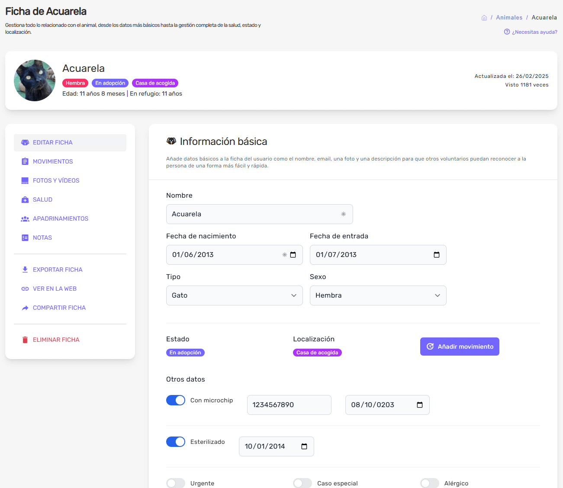Turn off the Esterilizado switch
This screenshot has width=563, height=488.
[x=176, y=442]
